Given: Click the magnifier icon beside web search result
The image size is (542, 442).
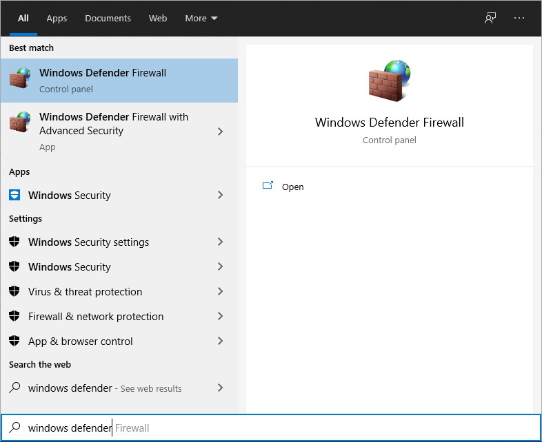Looking at the screenshot, I should pos(14,388).
